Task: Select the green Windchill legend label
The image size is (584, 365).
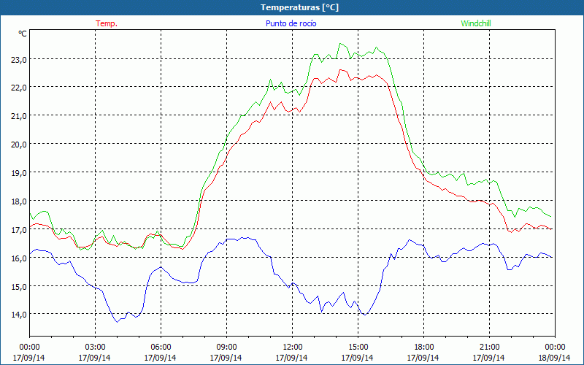Action: tap(476, 23)
